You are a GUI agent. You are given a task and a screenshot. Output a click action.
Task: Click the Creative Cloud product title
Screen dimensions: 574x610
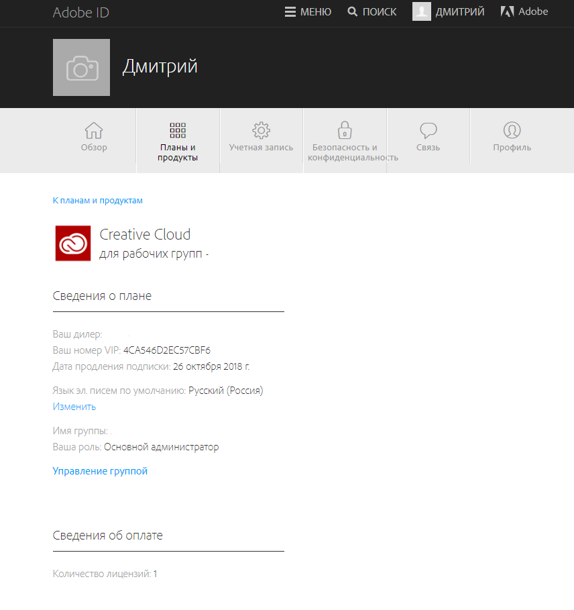click(145, 234)
